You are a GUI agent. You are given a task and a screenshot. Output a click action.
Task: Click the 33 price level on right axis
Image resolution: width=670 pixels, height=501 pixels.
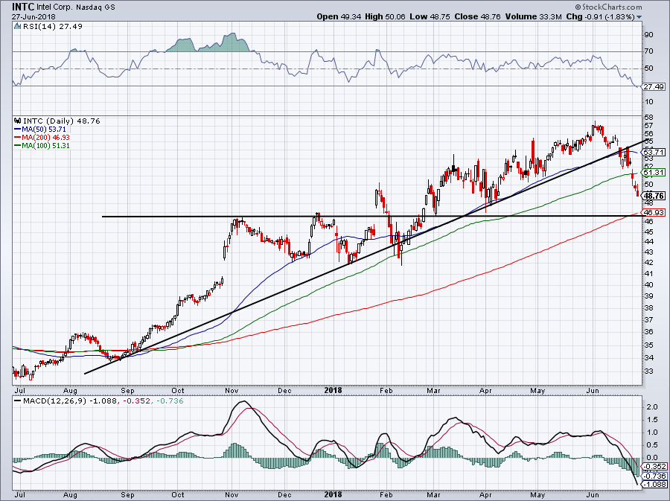click(x=648, y=371)
